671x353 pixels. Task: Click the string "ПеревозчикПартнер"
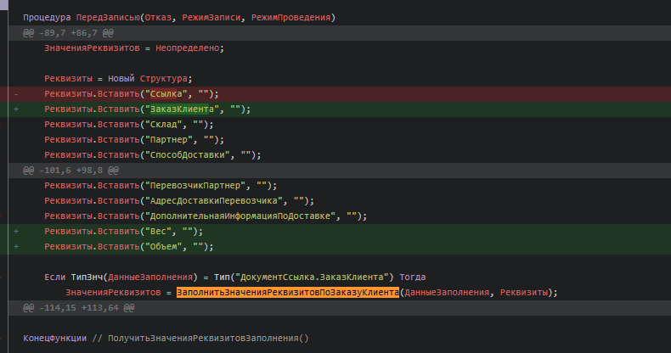195,186
